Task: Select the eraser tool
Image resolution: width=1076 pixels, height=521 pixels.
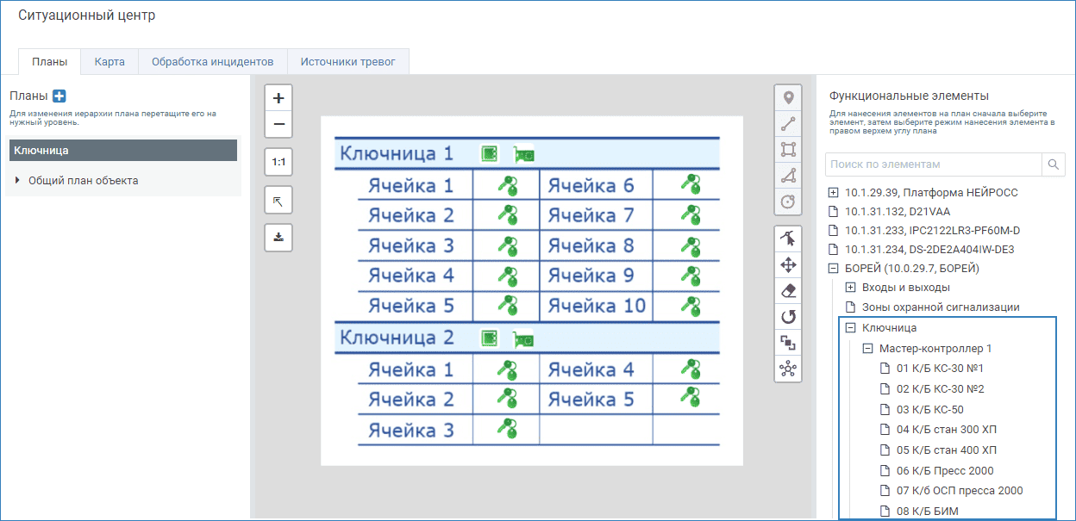Action: tap(788, 291)
